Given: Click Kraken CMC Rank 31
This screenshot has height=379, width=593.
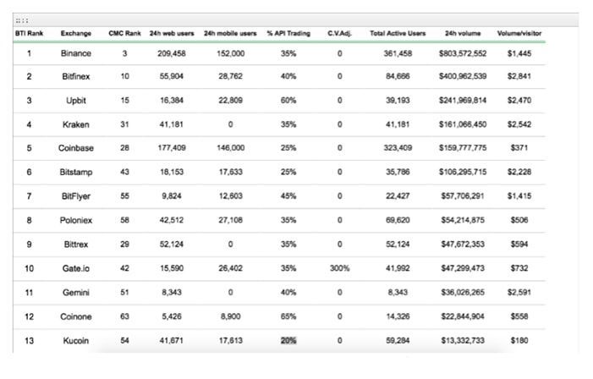Looking at the screenshot, I should [125, 124].
